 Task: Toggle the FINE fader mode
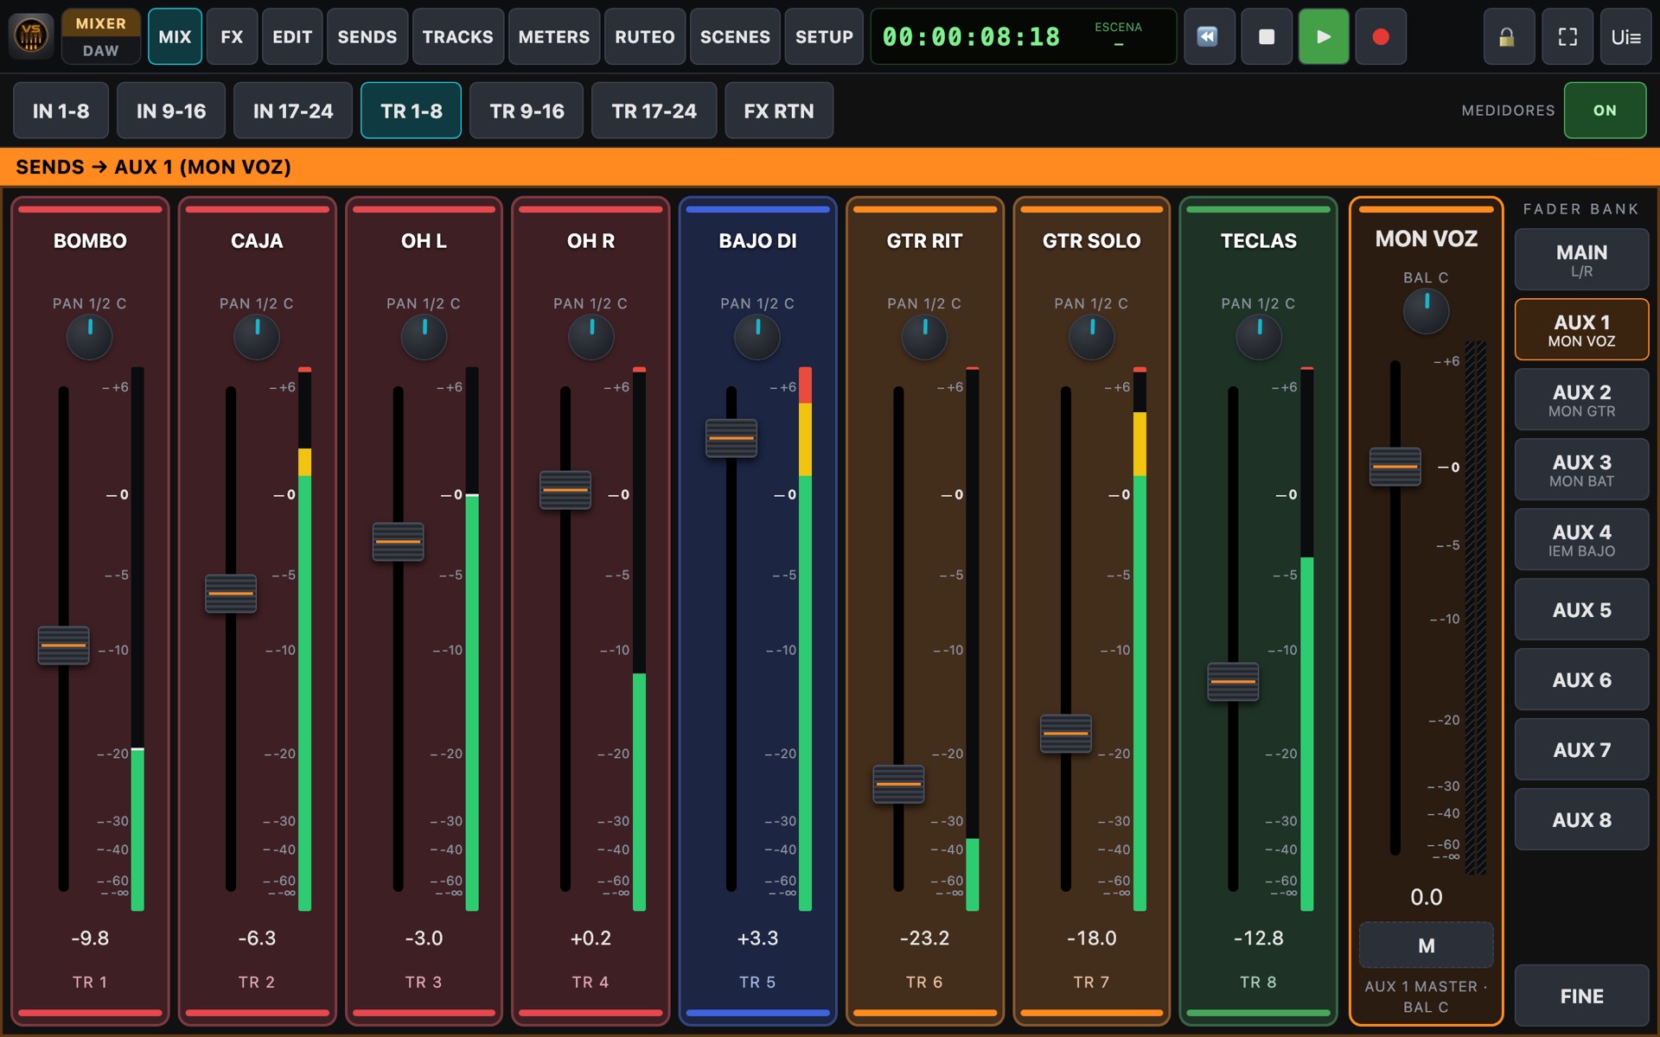click(x=1581, y=996)
